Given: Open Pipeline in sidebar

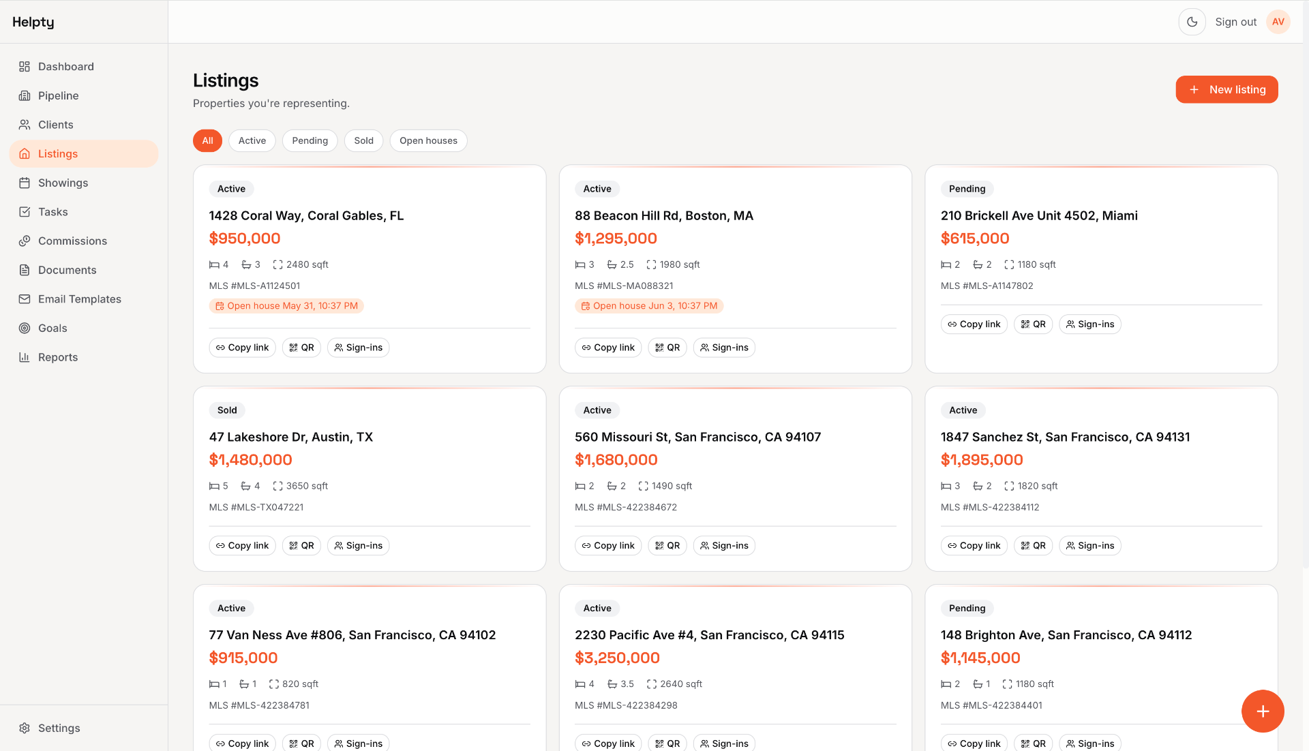Looking at the screenshot, I should [x=84, y=96].
